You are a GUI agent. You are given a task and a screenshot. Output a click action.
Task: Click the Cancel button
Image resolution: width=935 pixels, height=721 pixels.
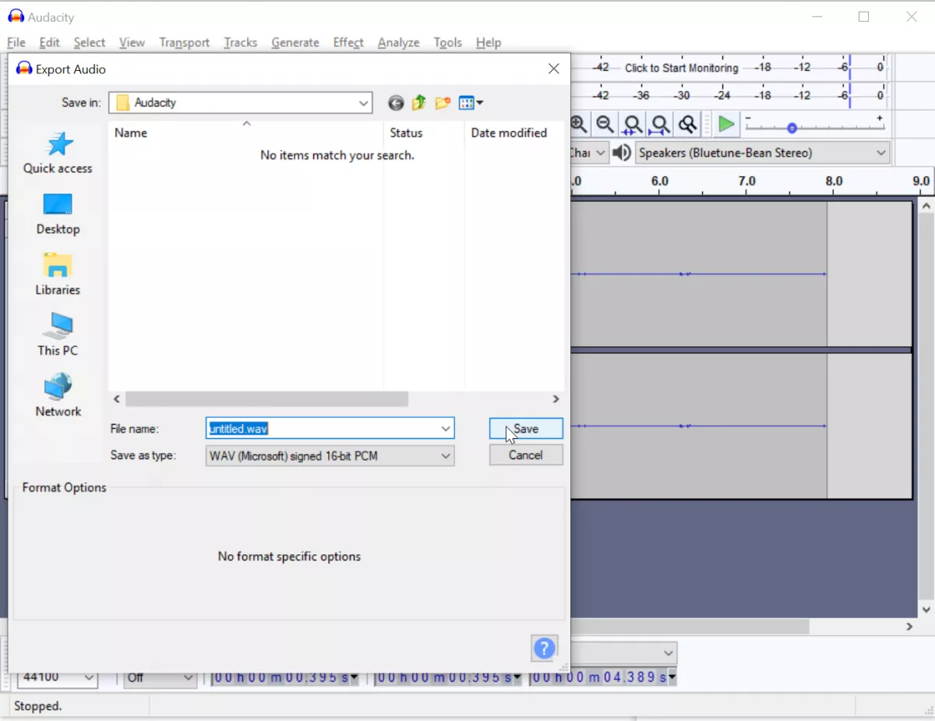pos(526,455)
